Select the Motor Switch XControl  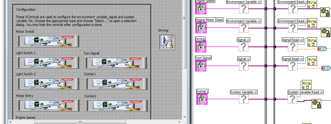tap(48, 41)
